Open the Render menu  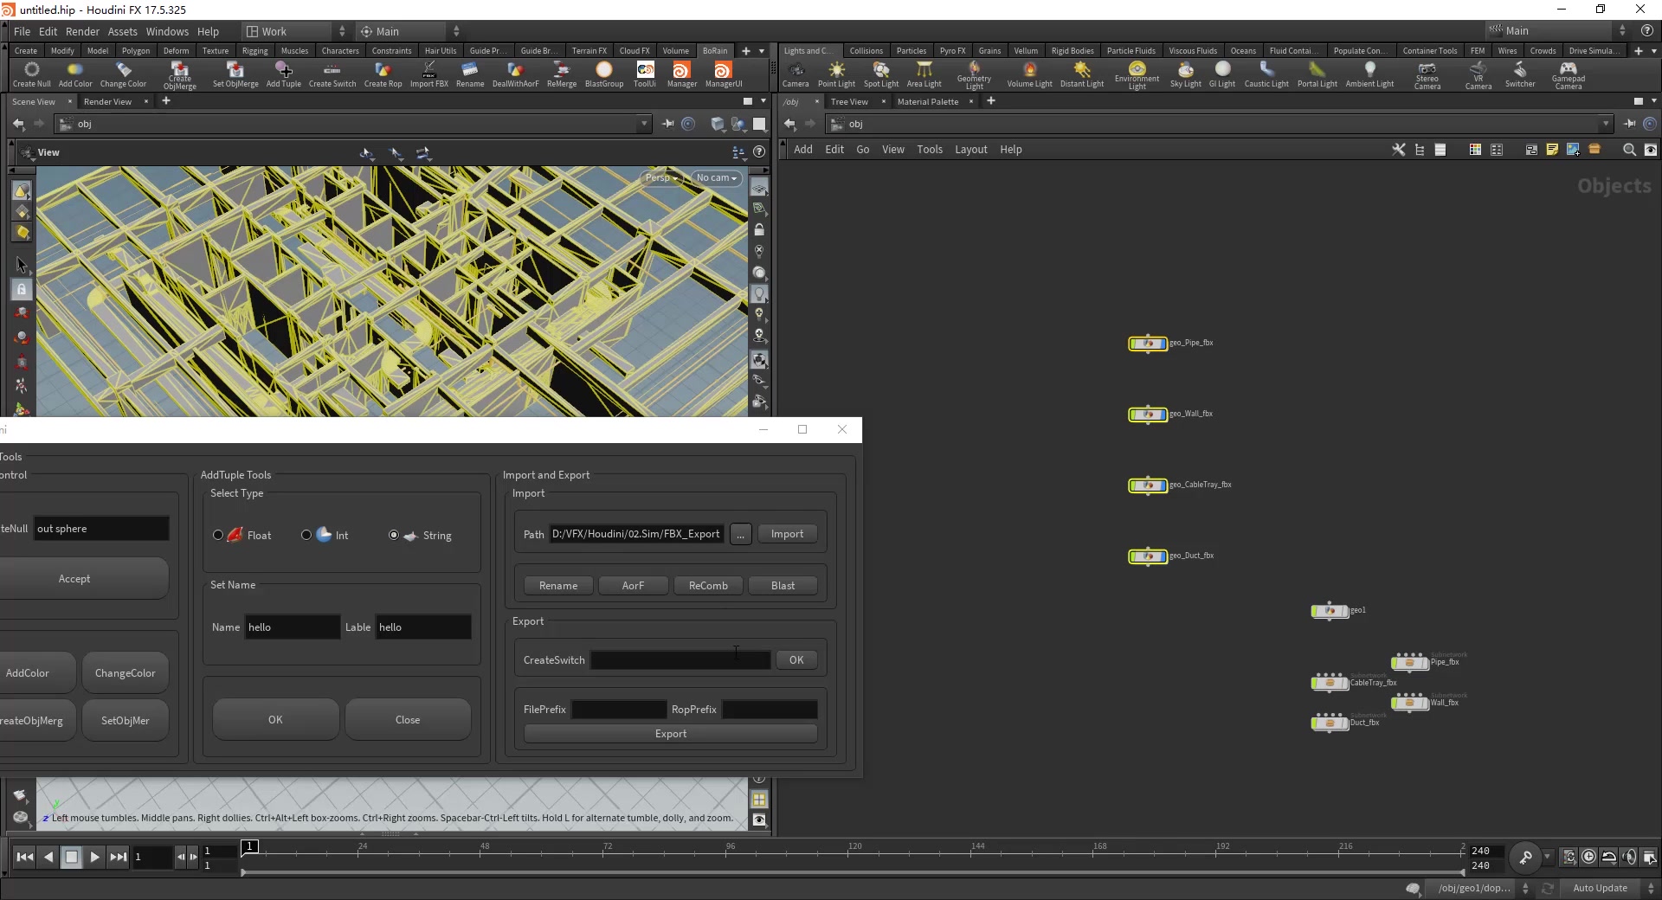(x=82, y=31)
